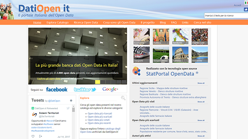Like the tweet with heart icon
248x139 pixels.
[x=33, y=136]
